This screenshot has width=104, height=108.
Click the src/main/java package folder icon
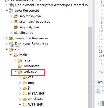[x=16, y=16]
